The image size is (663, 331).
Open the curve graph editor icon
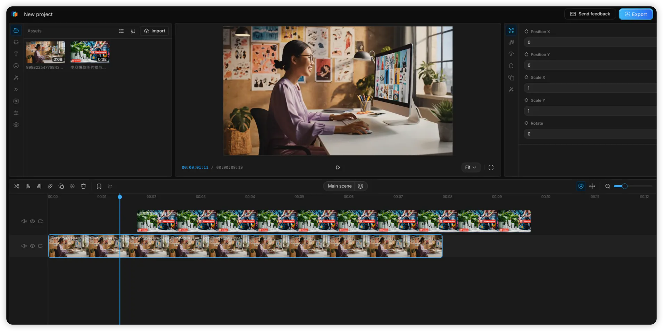[x=110, y=187]
